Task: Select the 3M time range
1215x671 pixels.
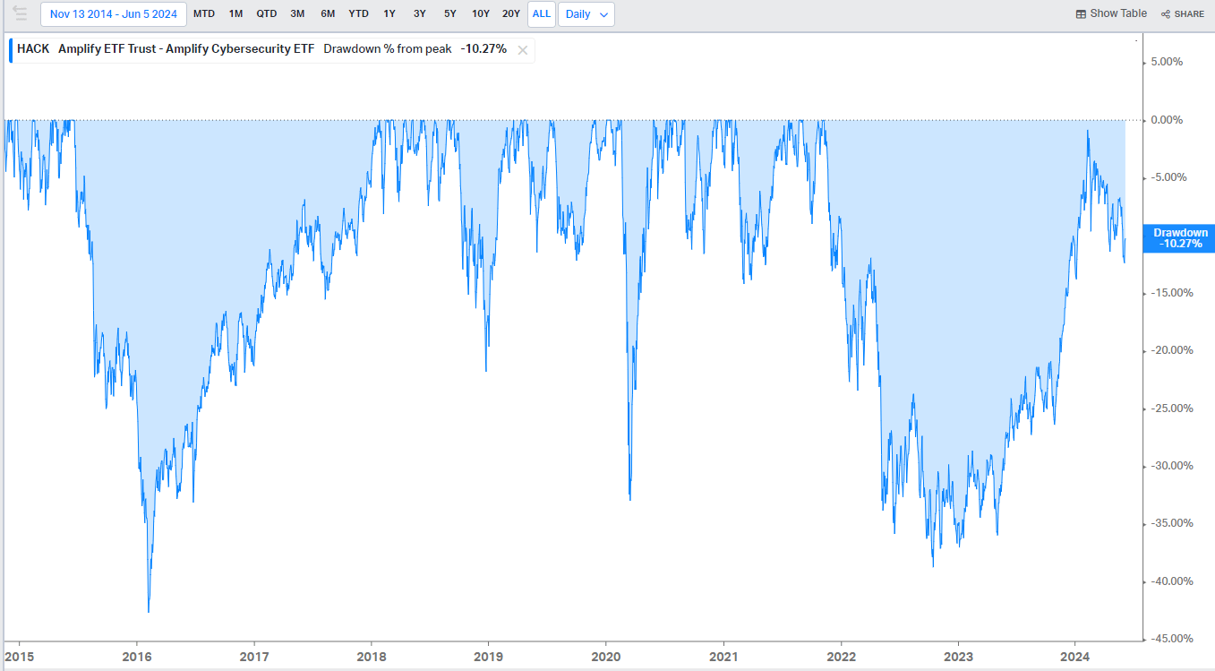Action: pyautogui.click(x=297, y=13)
